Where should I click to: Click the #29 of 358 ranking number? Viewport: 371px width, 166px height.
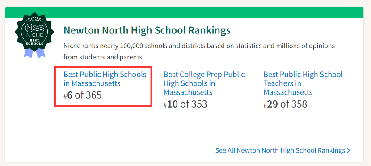pos(285,104)
